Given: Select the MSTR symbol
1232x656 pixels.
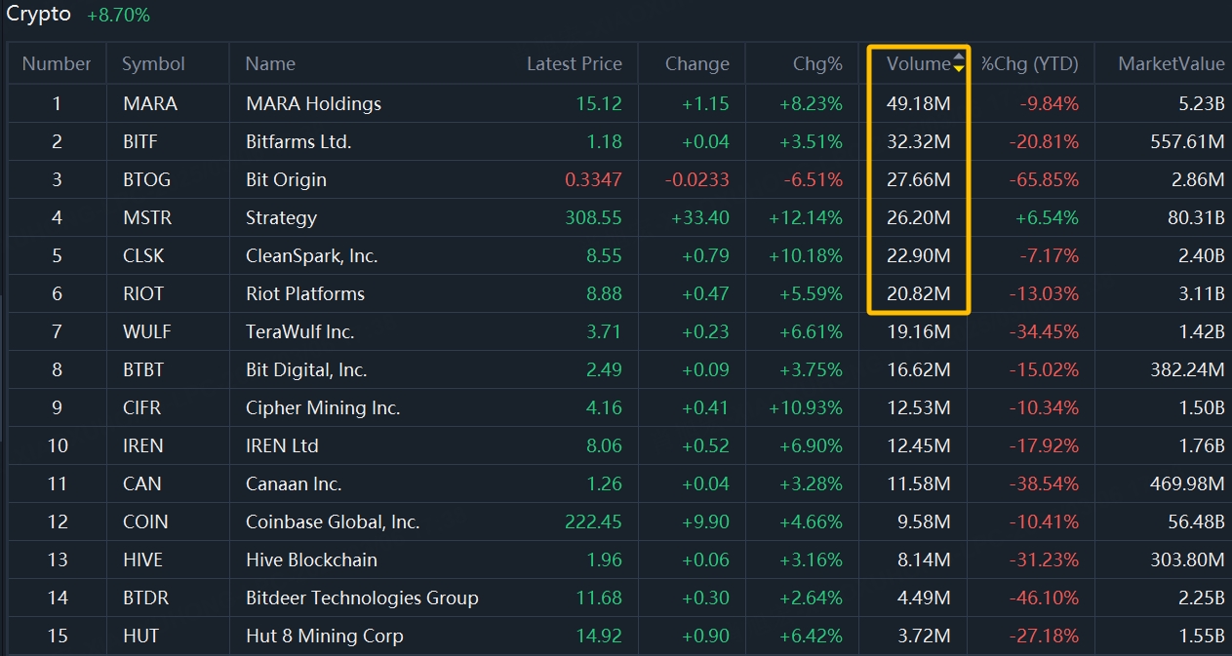Looking at the screenshot, I should [146, 217].
